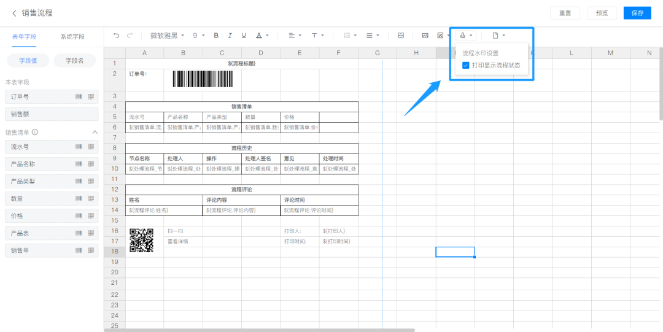The width and height of the screenshot is (663, 332).
Task: Open the font size 9 dropdown
Action: click(x=199, y=36)
